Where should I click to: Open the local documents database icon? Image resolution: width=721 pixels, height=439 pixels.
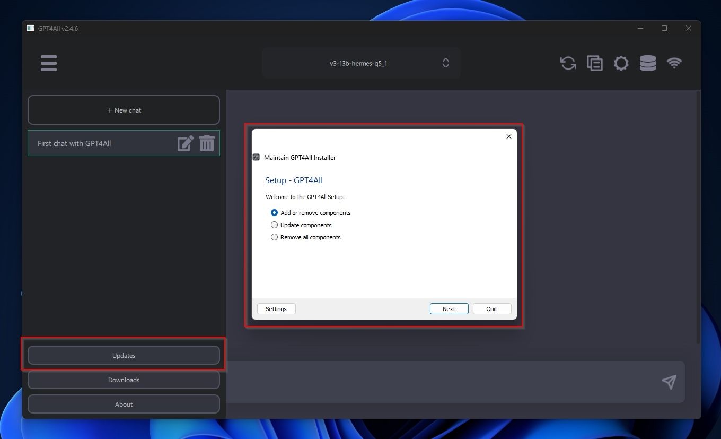(x=647, y=63)
